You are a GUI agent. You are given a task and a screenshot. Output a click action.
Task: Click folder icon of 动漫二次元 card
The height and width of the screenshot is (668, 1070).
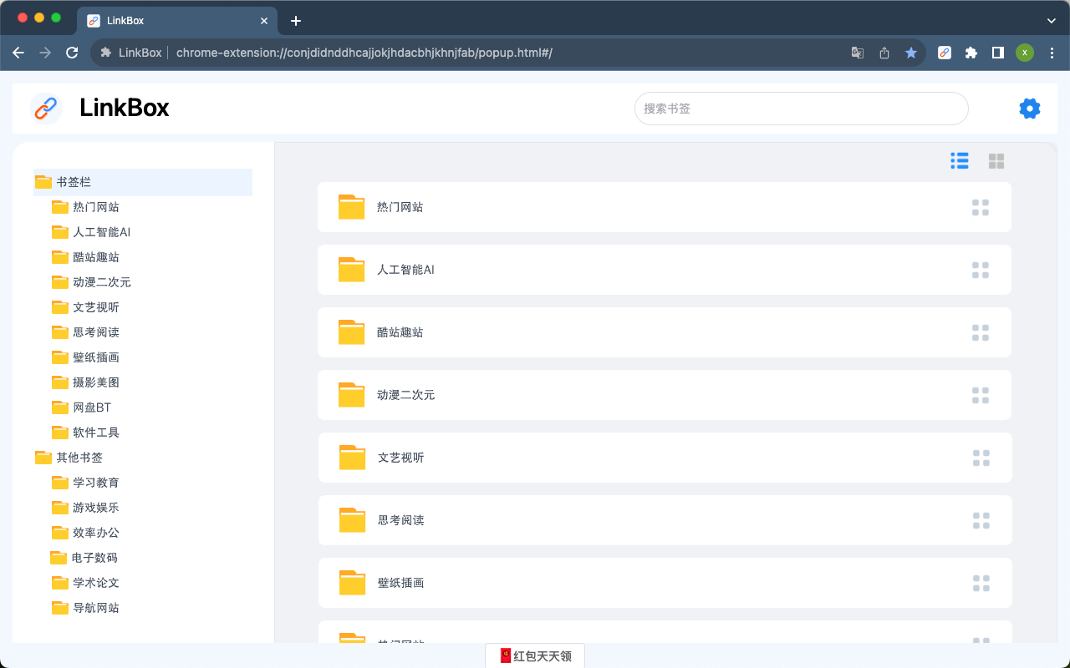tap(352, 395)
